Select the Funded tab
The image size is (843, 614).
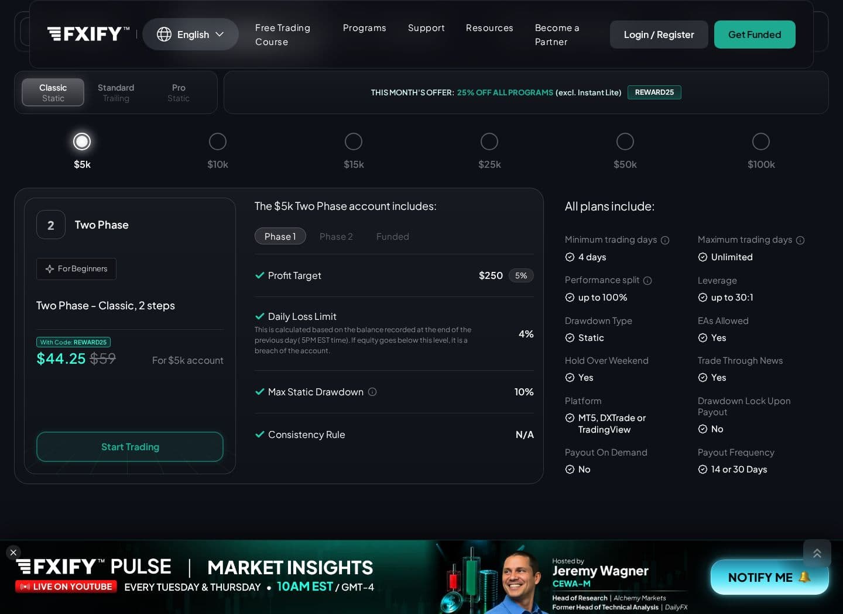pyautogui.click(x=393, y=237)
